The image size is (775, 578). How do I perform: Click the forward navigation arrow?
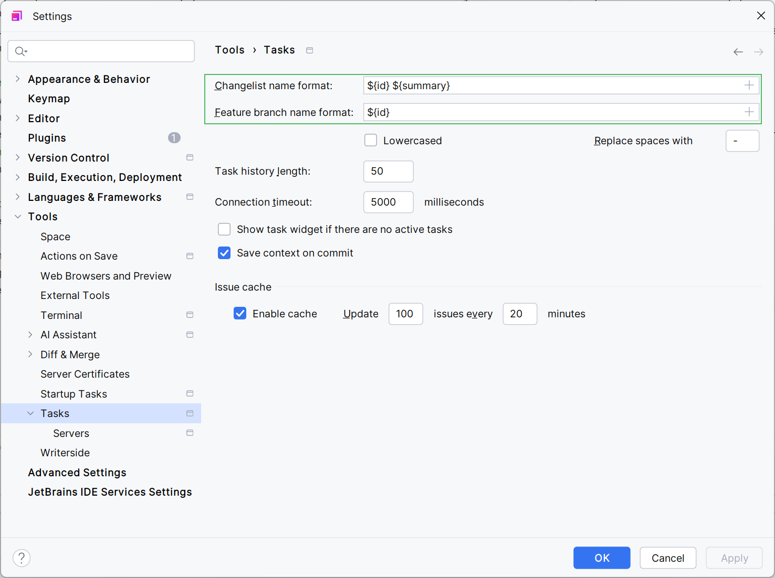[x=758, y=52]
